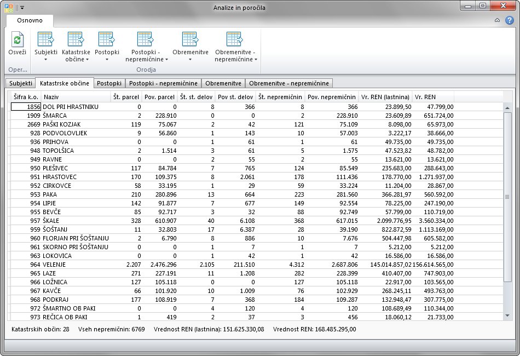Click the Osveži refresh icon
The width and height of the screenshot is (520, 356).
18,39
